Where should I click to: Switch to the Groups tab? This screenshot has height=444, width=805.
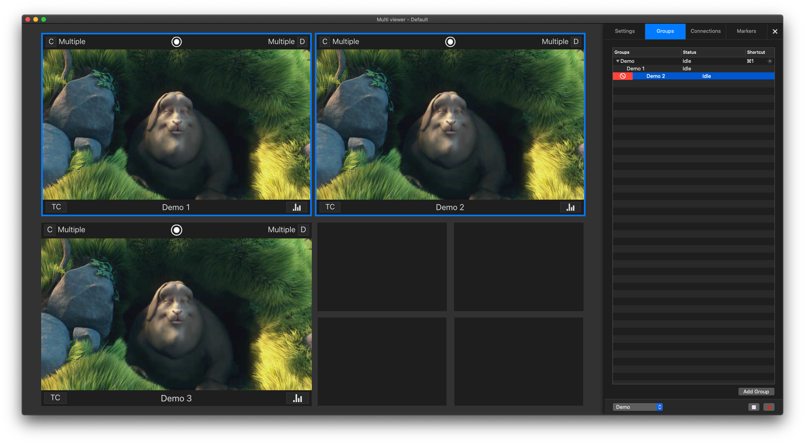pyautogui.click(x=665, y=31)
